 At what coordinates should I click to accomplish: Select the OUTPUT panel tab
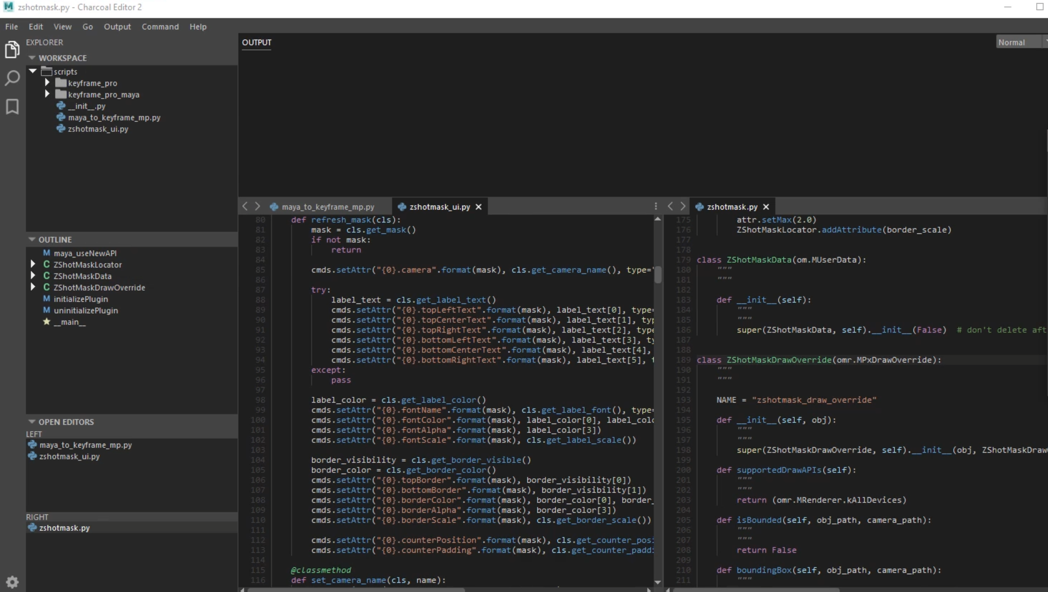256,42
